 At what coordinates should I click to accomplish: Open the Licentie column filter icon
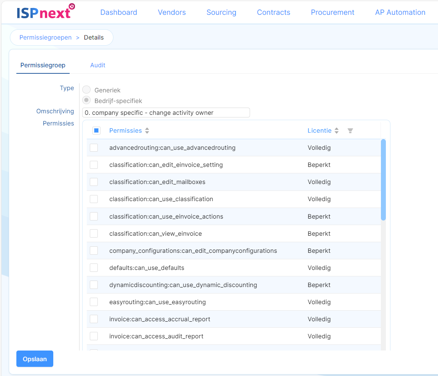point(350,131)
